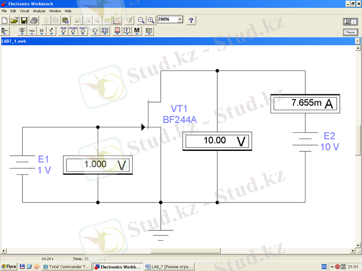Open the Circuit menu

click(x=24, y=11)
